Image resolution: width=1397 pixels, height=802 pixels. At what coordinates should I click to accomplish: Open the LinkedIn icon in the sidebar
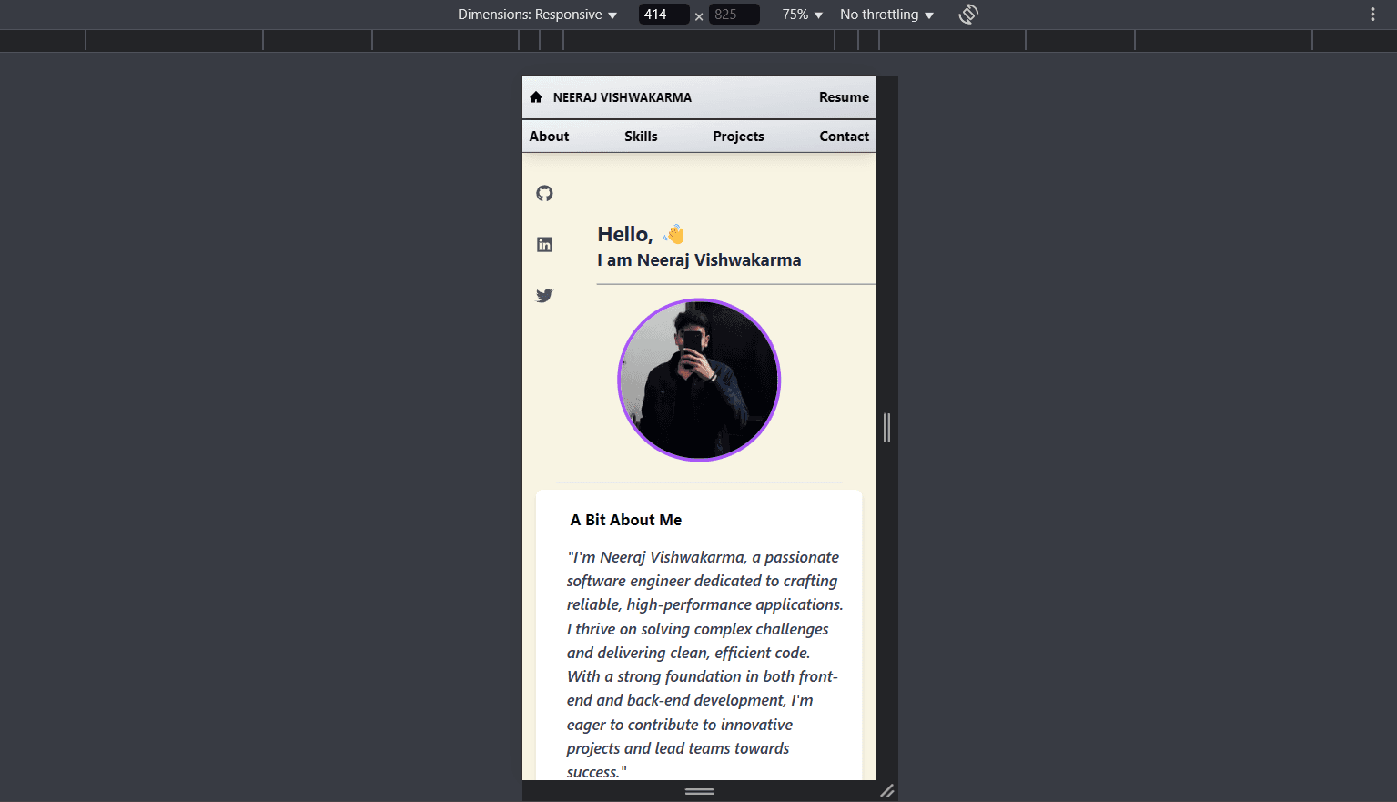pos(544,244)
